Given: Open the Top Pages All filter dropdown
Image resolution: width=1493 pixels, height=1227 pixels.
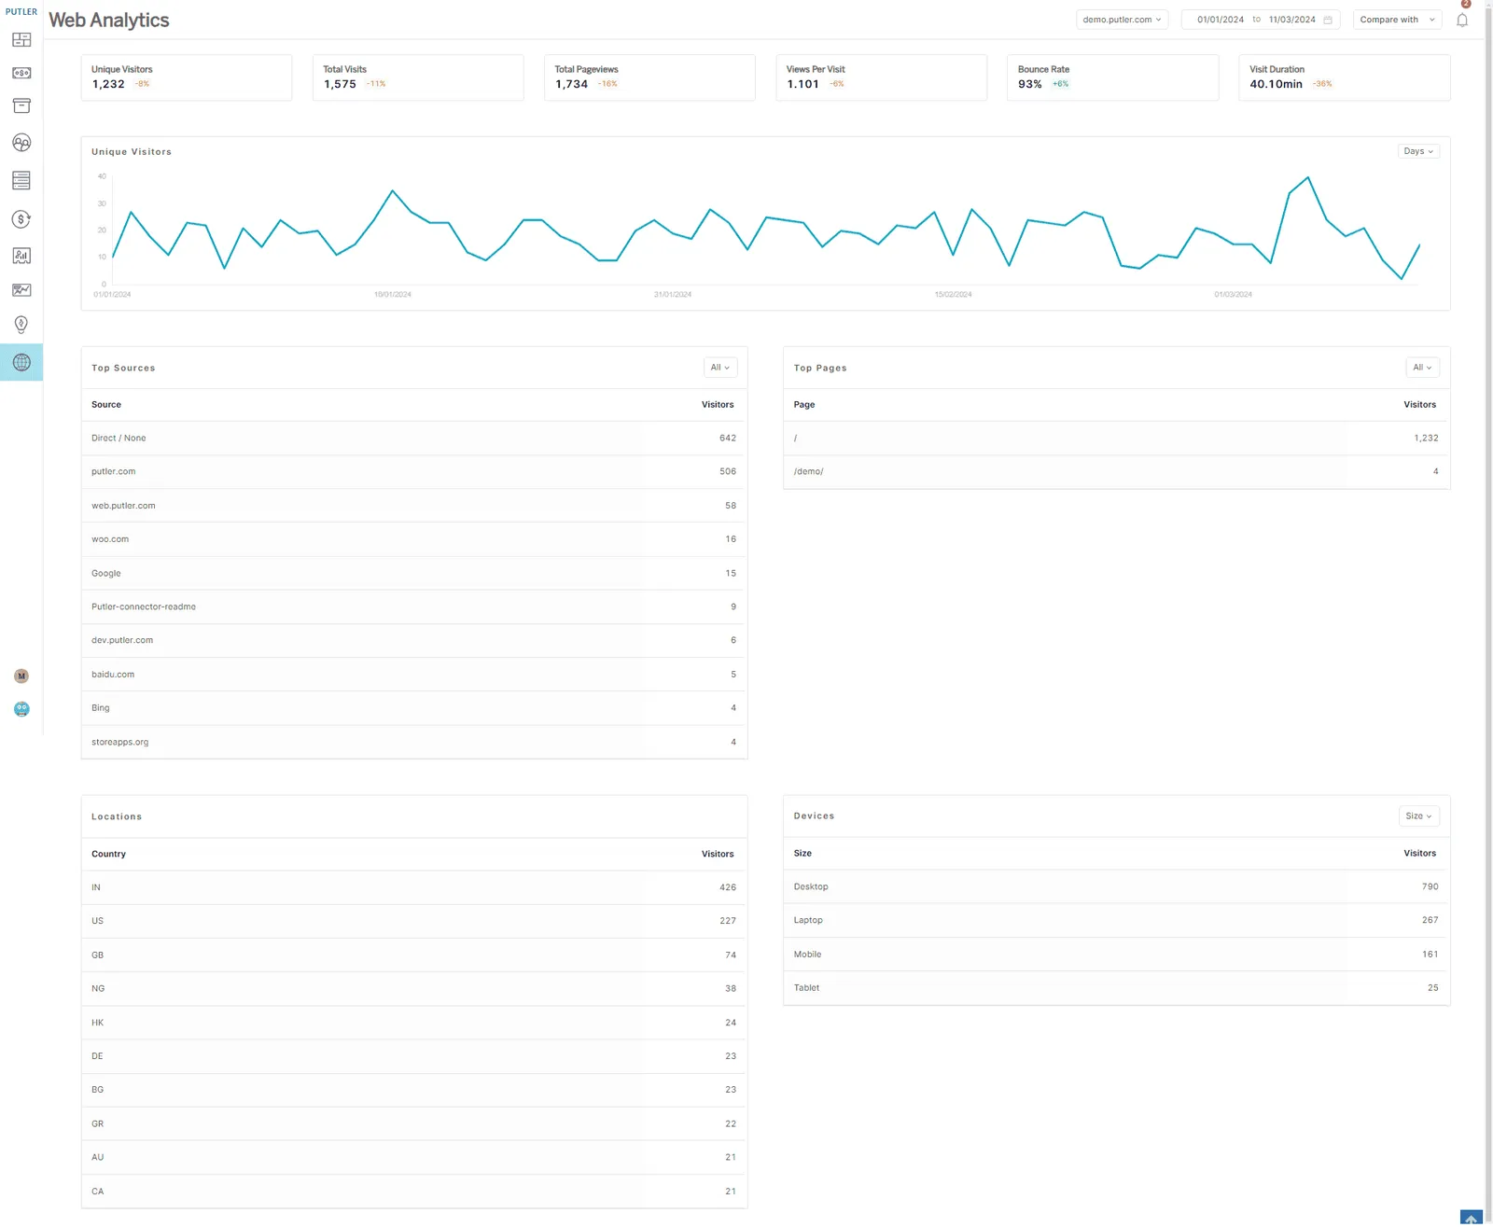Looking at the screenshot, I should 1422,368.
